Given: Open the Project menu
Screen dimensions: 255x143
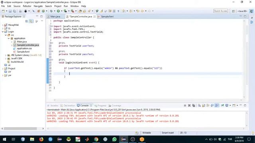Looking at the screenshot, I should [x=58, y=6].
